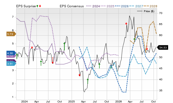
Task: Click the 2024 x-axis year label
Action: tap(25, 101)
